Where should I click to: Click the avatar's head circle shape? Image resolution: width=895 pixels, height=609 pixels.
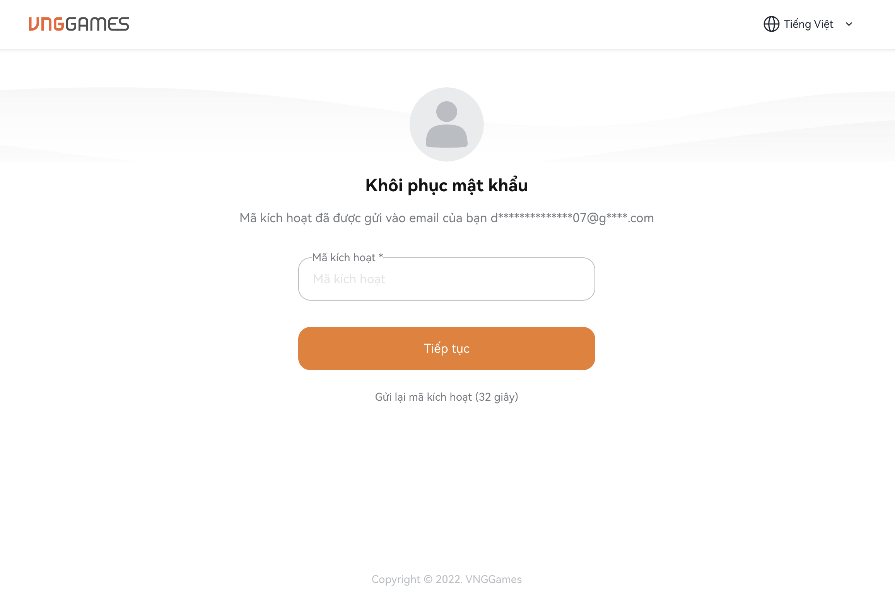point(447,112)
